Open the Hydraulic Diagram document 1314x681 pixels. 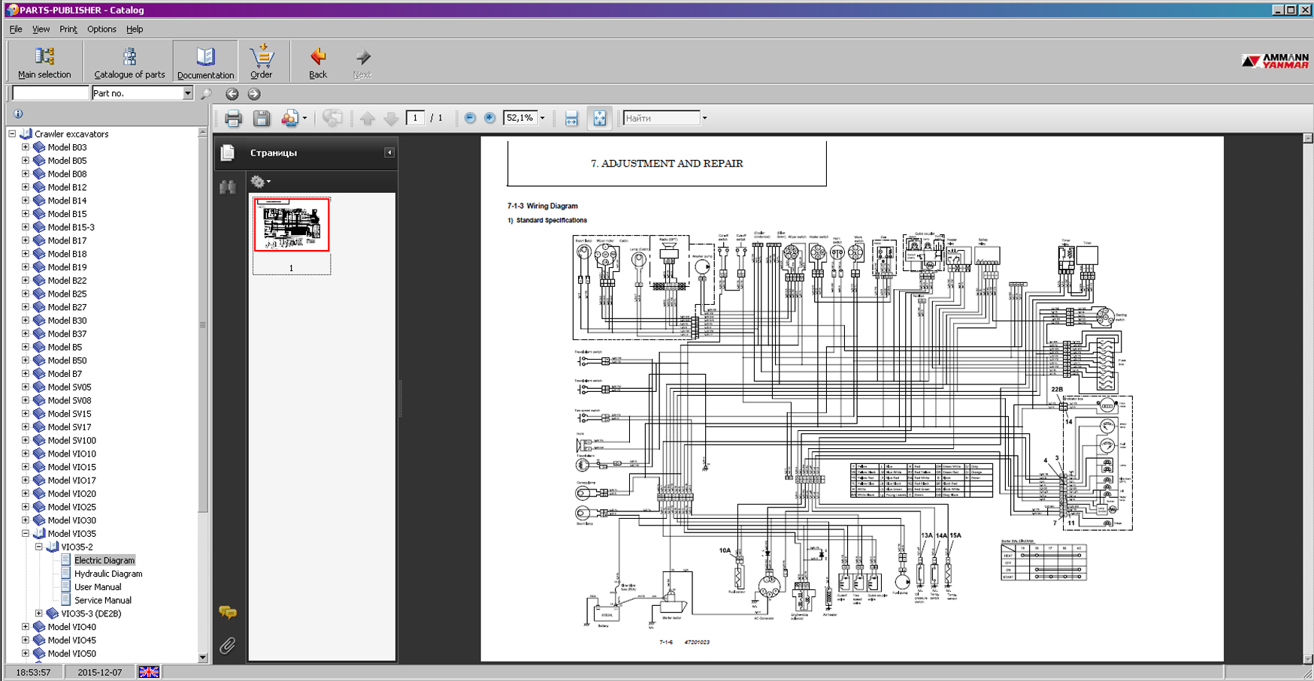coord(107,574)
